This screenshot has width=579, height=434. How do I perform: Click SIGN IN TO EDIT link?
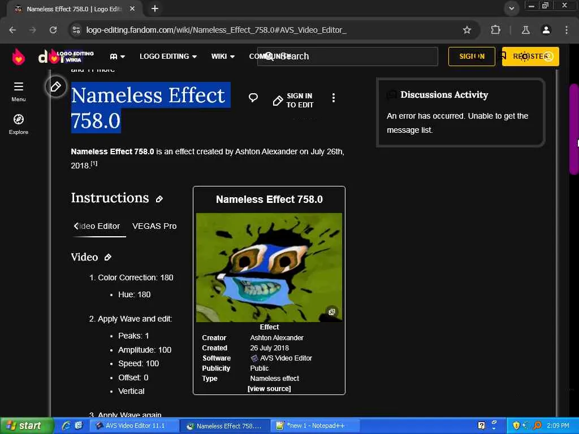293,101
